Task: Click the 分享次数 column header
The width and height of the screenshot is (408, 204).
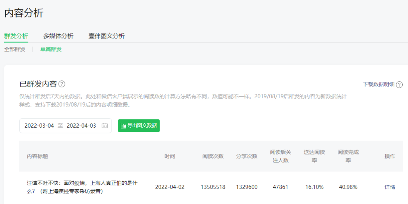Action: [x=247, y=156]
